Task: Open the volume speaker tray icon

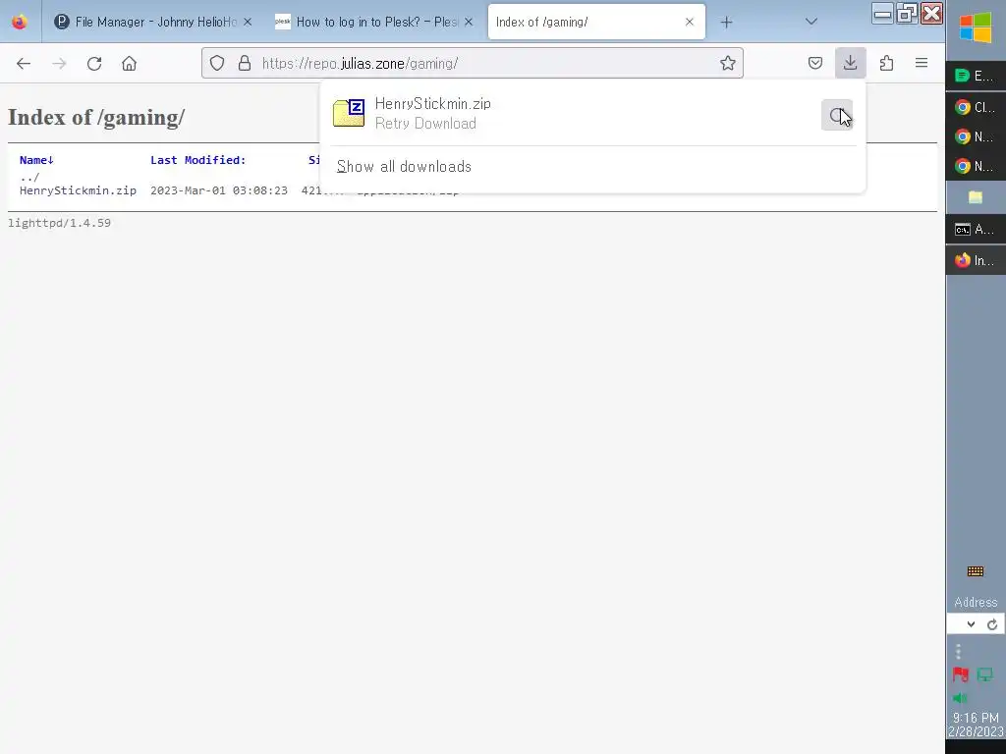Action: point(960,698)
